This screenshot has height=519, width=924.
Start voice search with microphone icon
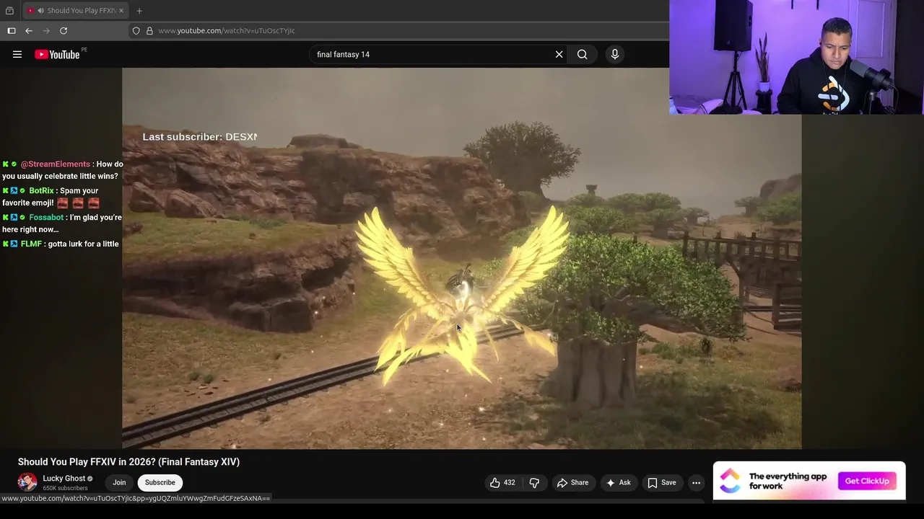pos(615,54)
